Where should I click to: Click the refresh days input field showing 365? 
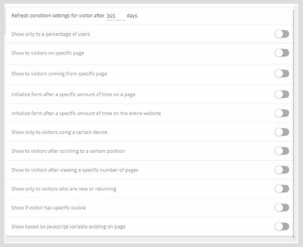pos(115,16)
